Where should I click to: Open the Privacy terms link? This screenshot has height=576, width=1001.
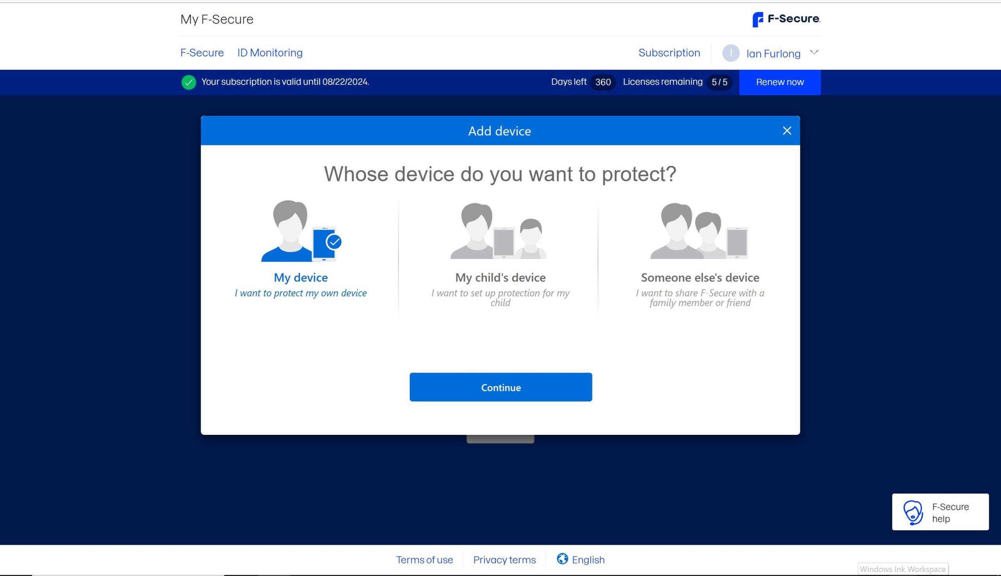pos(504,560)
